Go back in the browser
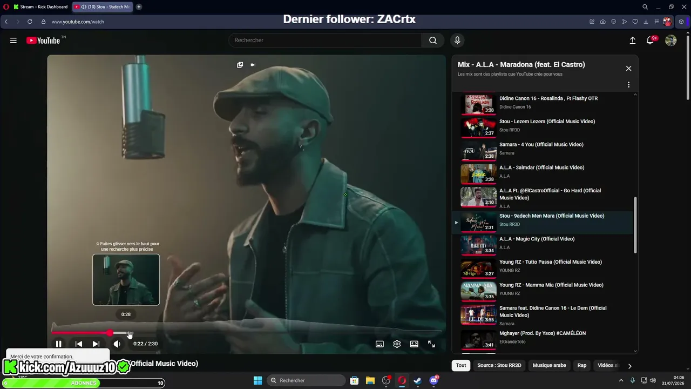691x389 pixels. click(6, 22)
